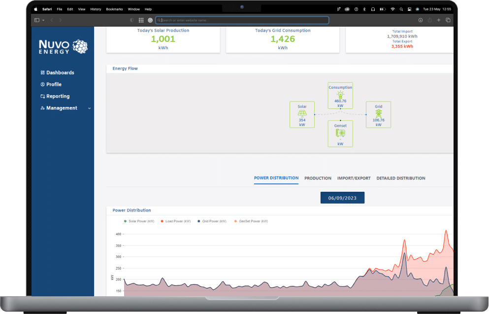Viewport: 489px width, 314px height.
Task: Toggle GenSet Power orange legend swatch
Action: click(235, 221)
